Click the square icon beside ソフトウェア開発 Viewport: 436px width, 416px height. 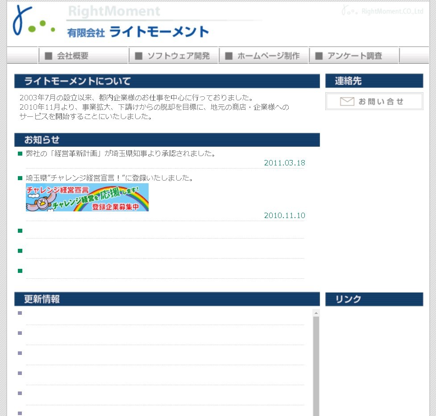(139, 56)
